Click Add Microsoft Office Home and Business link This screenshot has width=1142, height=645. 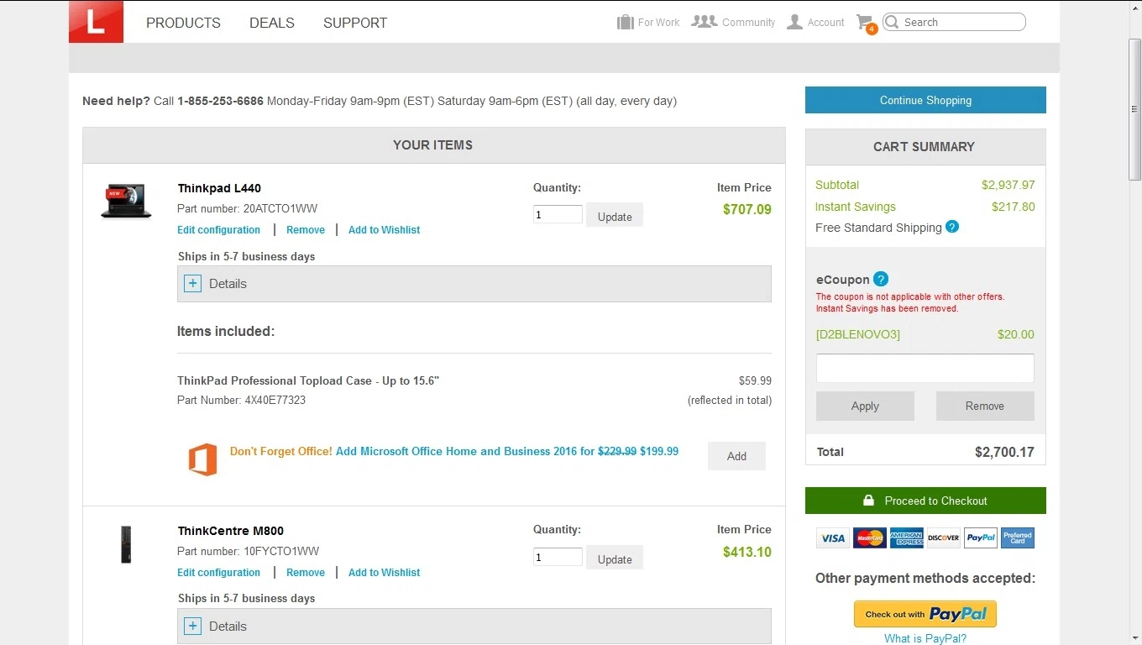(x=507, y=451)
